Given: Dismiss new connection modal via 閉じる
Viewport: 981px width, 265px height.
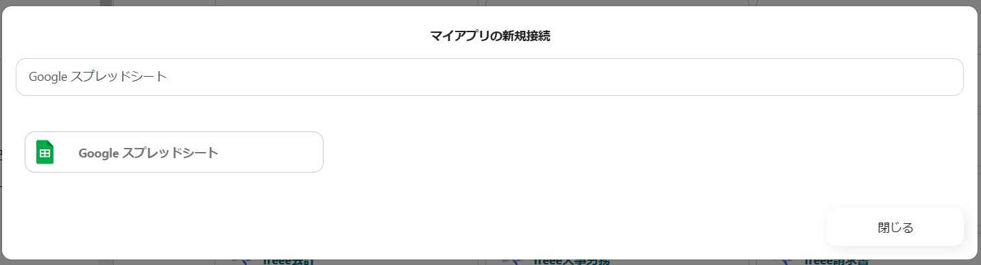Looking at the screenshot, I should [895, 227].
